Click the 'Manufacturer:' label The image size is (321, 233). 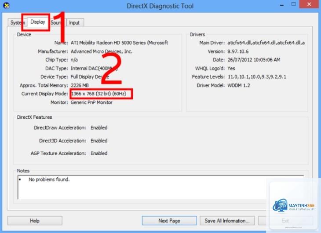click(x=53, y=51)
